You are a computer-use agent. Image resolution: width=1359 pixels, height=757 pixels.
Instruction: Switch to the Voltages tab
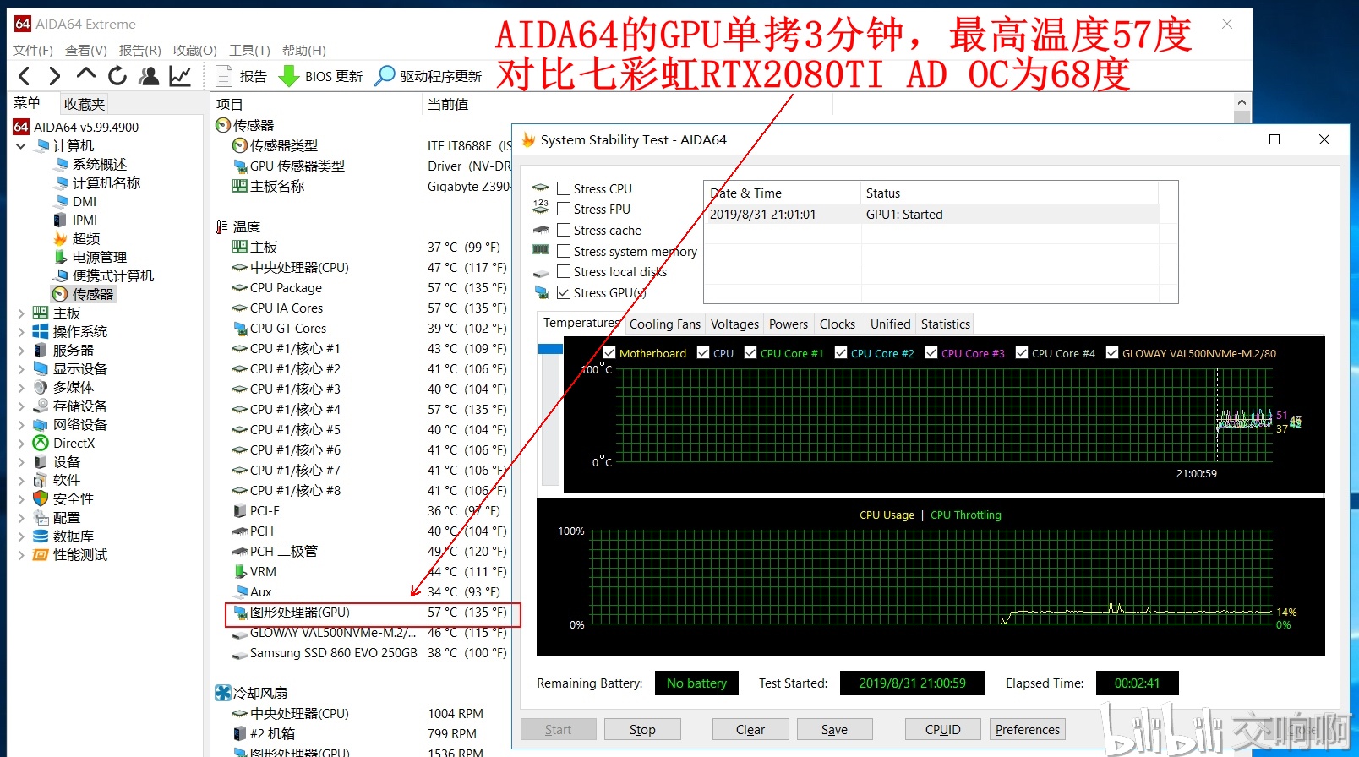[734, 324]
